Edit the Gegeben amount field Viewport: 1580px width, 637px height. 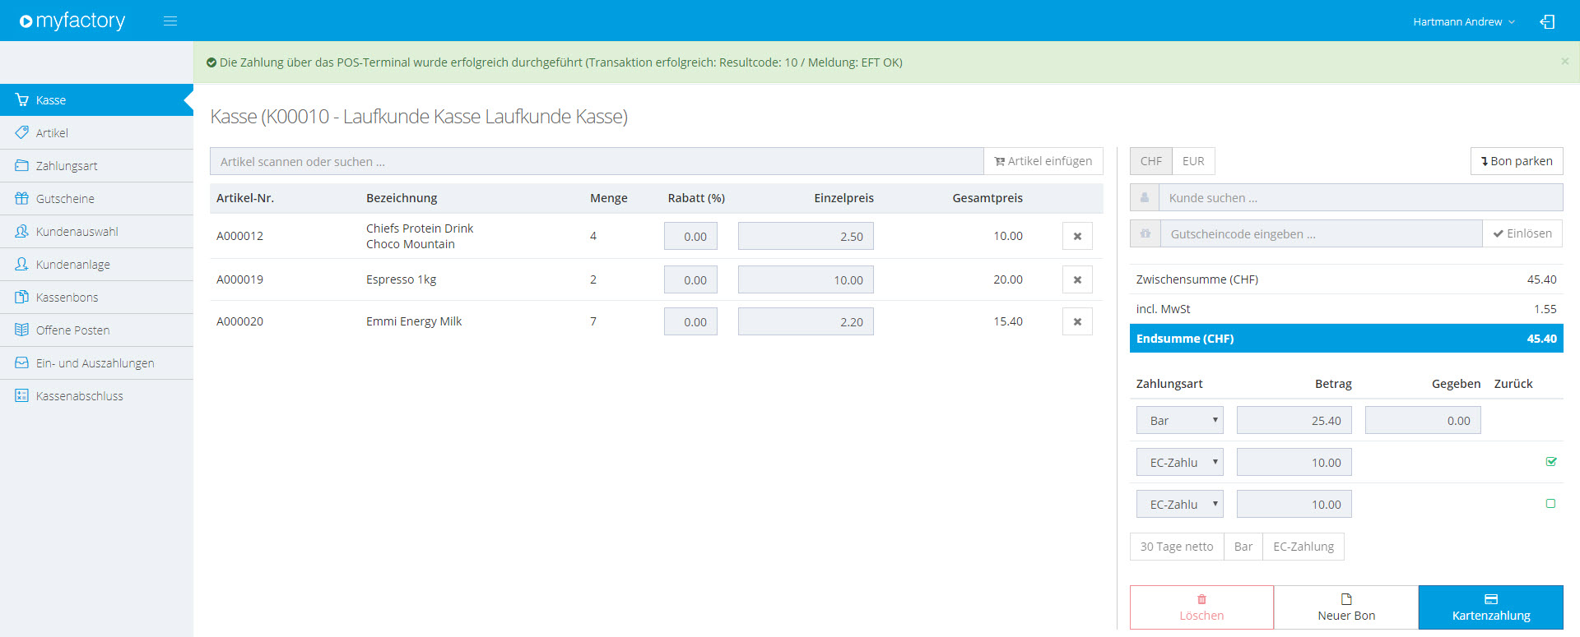pyautogui.click(x=1423, y=421)
